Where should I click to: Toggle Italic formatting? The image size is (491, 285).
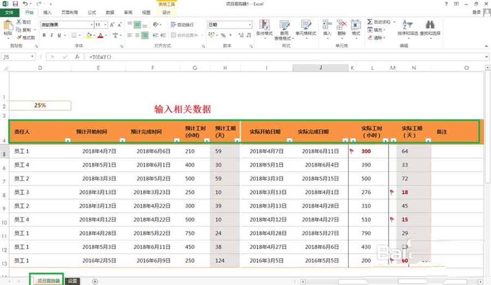click(52, 35)
